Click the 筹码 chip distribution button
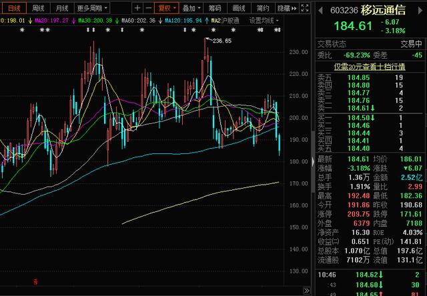Viewport: 427px width, 296px height. tap(215, 8)
